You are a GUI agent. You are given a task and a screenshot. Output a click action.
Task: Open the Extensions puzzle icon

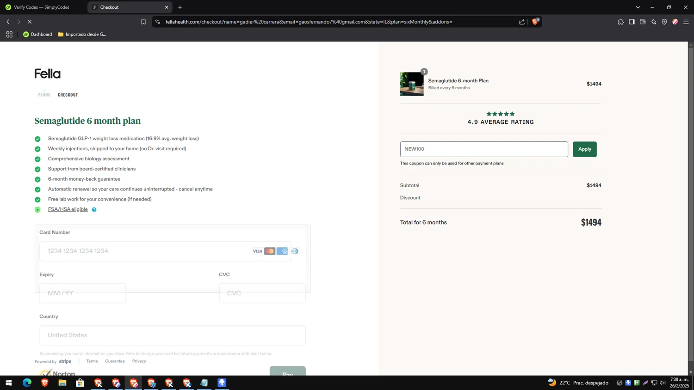(x=621, y=22)
